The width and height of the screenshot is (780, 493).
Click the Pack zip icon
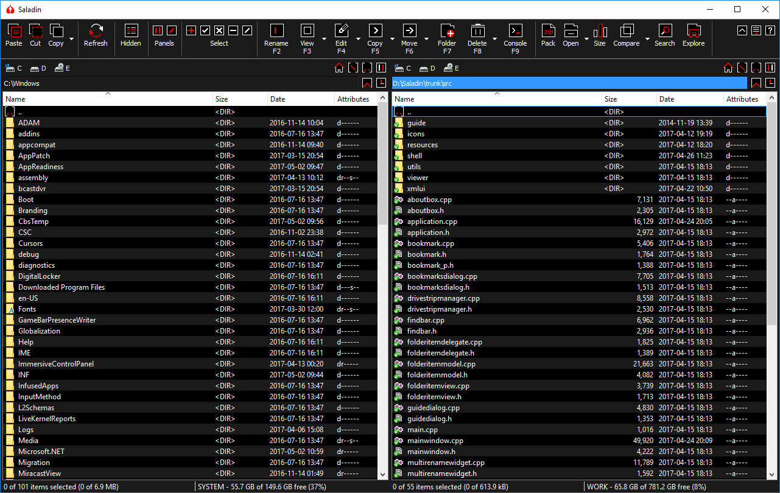click(x=548, y=31)
